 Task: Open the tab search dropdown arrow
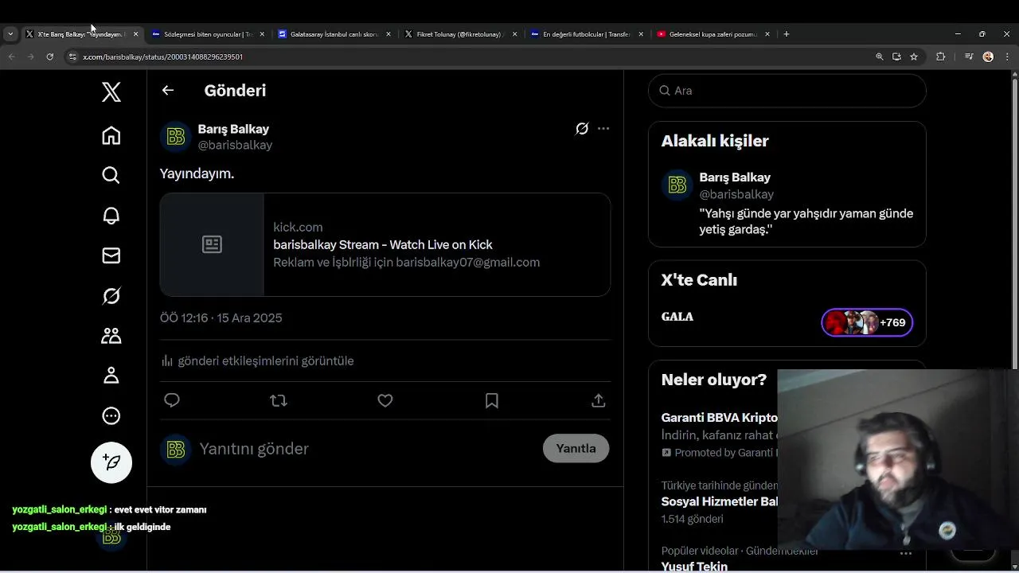(x=10, y=34)
